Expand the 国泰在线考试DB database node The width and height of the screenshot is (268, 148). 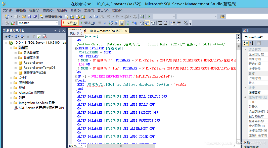[x=16, y=73]
